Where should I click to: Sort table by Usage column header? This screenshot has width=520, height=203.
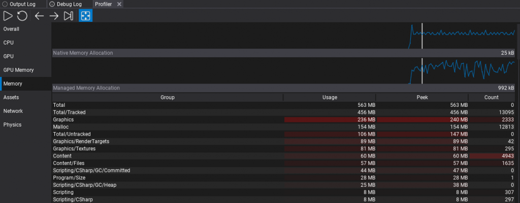point(330,97)
